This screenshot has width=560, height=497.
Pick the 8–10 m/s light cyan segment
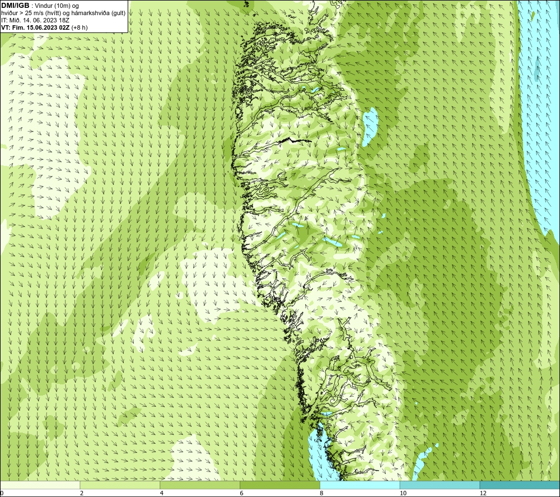coord(360,485)
